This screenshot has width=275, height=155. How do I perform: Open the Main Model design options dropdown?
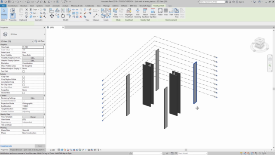pyautogui.click(x=192, y=153)
